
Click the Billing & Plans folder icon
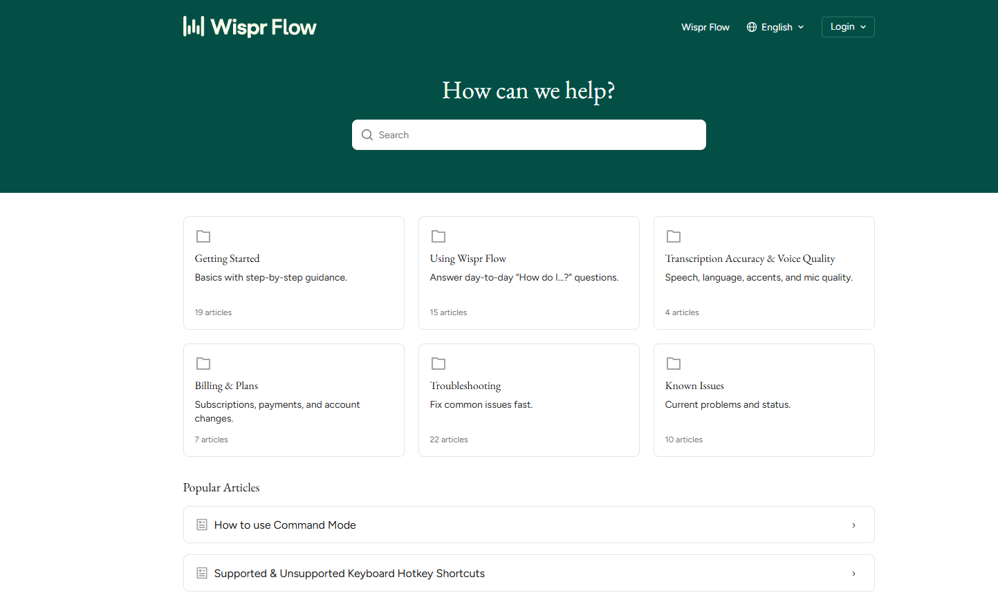click(203, 364)
